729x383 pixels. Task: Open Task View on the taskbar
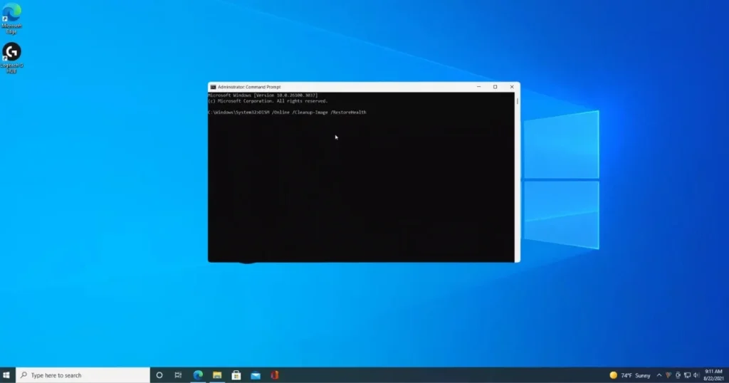(178, 375)
